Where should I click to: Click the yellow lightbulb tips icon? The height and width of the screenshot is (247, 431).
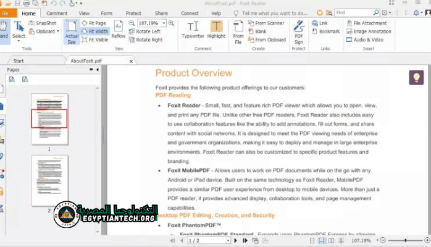[x=416, y=77]
